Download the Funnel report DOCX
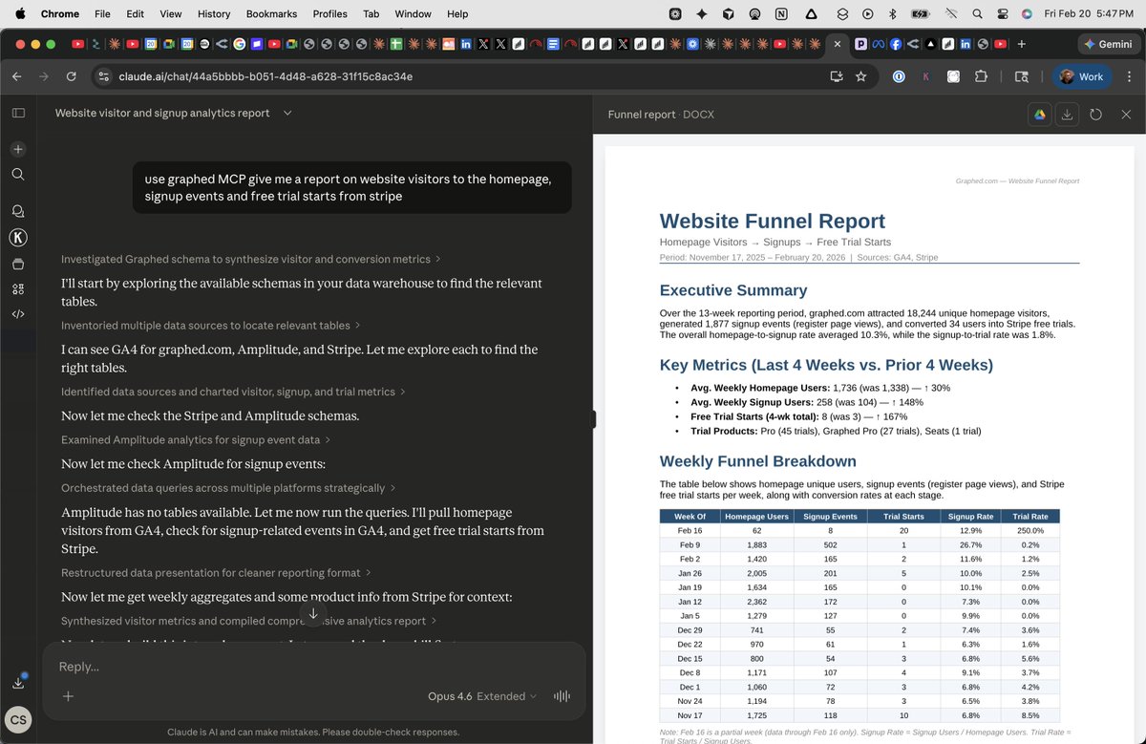 1067,115
